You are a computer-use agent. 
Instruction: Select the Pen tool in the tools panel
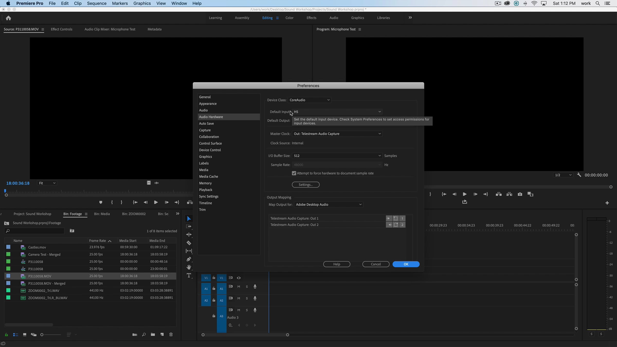pos(189,259)
